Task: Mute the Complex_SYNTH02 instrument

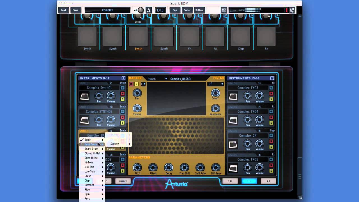Action: 123,117
